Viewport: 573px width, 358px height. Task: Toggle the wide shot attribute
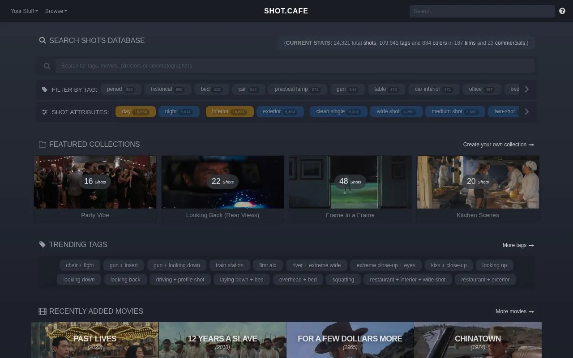[x=396, y=111]
